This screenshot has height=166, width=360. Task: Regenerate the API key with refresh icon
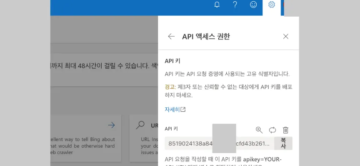272,130
